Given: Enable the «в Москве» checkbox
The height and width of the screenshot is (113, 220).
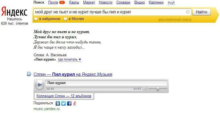Looking at the screenshot, I should pos(65,19).
